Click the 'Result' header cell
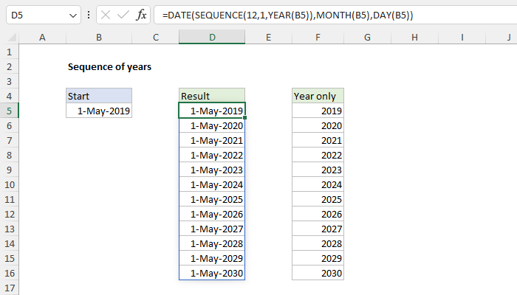This screenshot has height=295, width=517. pos(212,96)
